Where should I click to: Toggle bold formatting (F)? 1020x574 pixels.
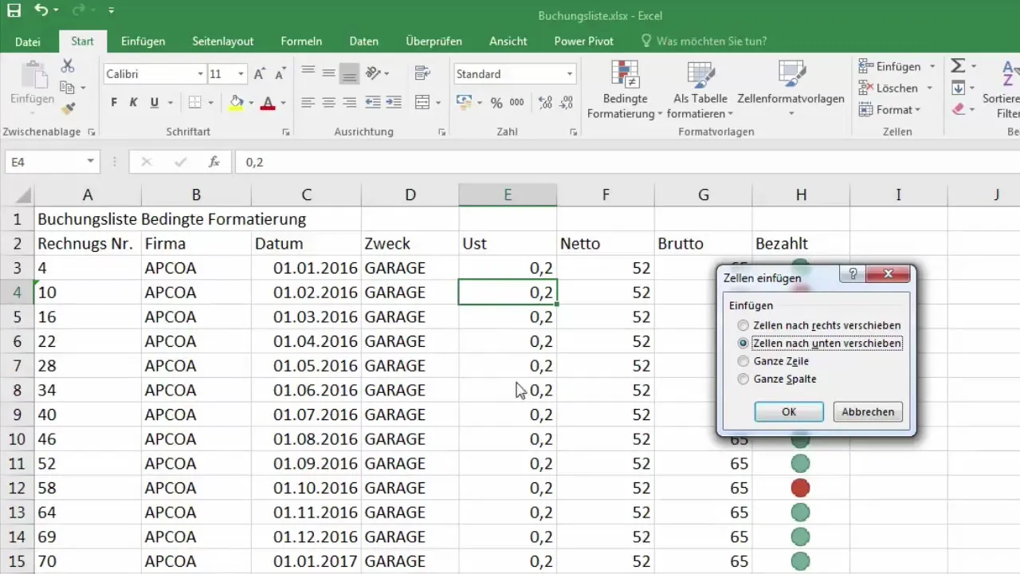click(114, 102)
